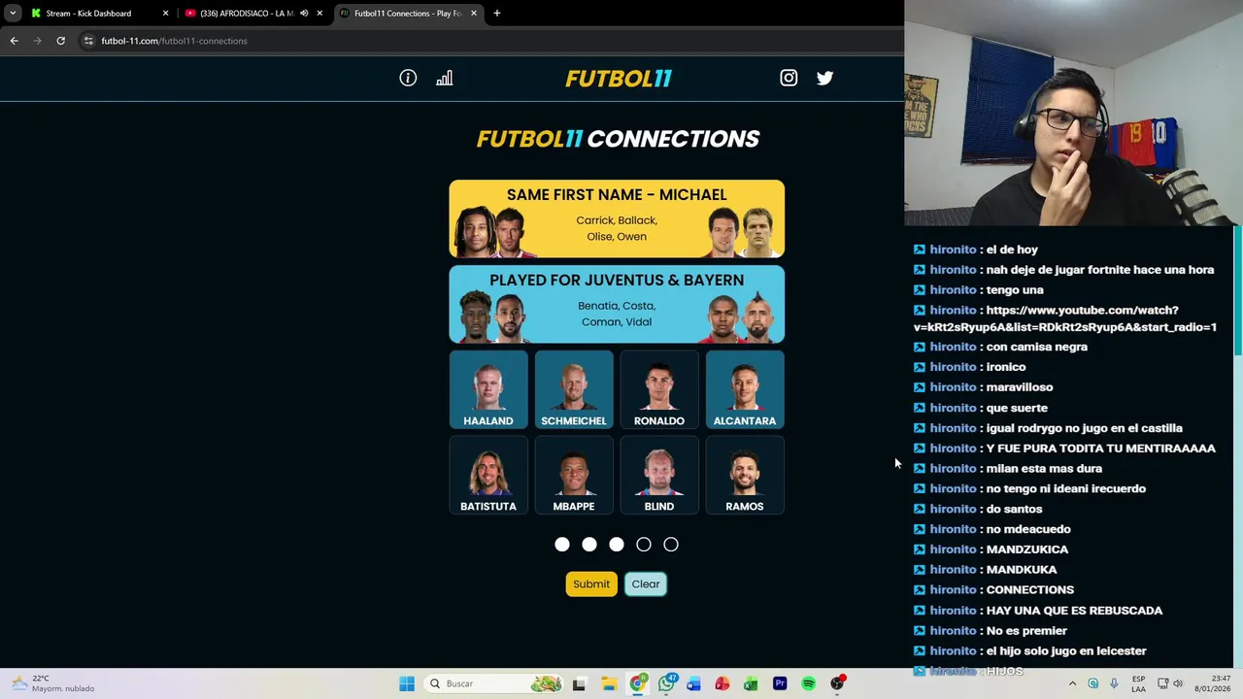View site information icon in address bar
This screenshot has width=1243, height=699.
tap(88, 41)
